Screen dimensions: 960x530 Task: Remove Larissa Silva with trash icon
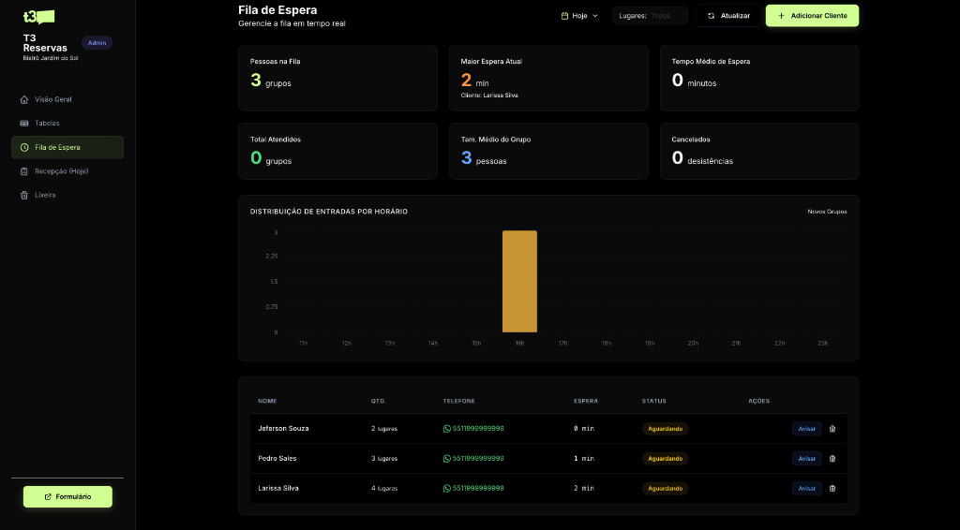[832, 489]
